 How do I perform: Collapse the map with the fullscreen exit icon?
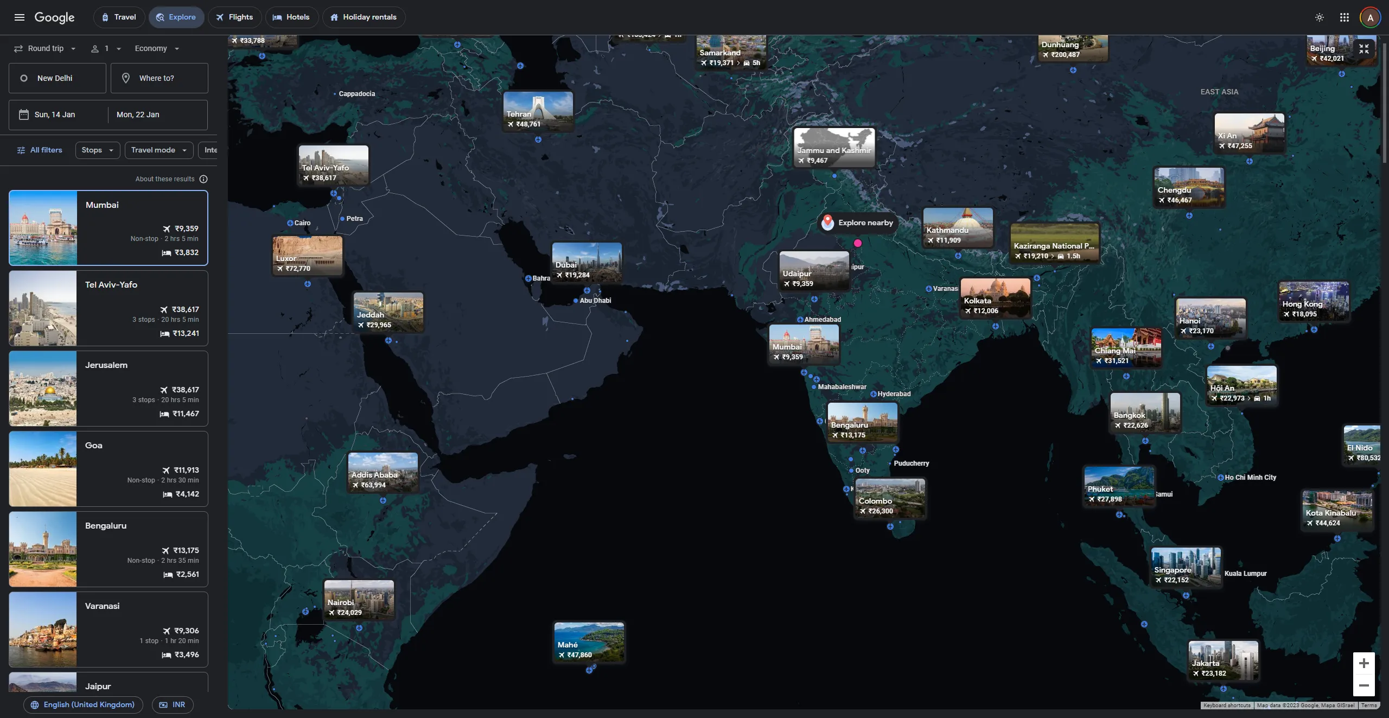(1363, 49)
